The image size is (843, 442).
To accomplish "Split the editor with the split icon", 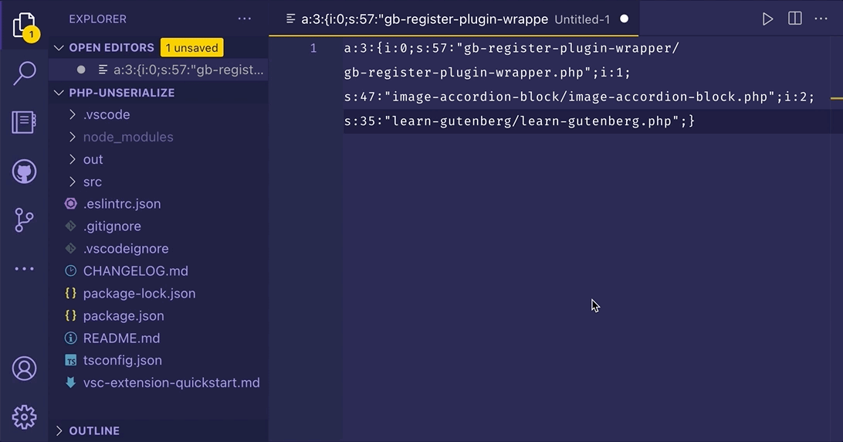I will [x=794, y=19].
